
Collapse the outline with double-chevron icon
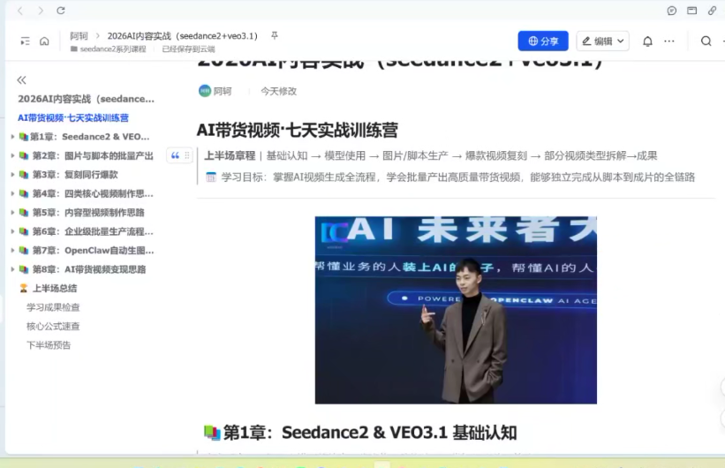pos(22,80)
